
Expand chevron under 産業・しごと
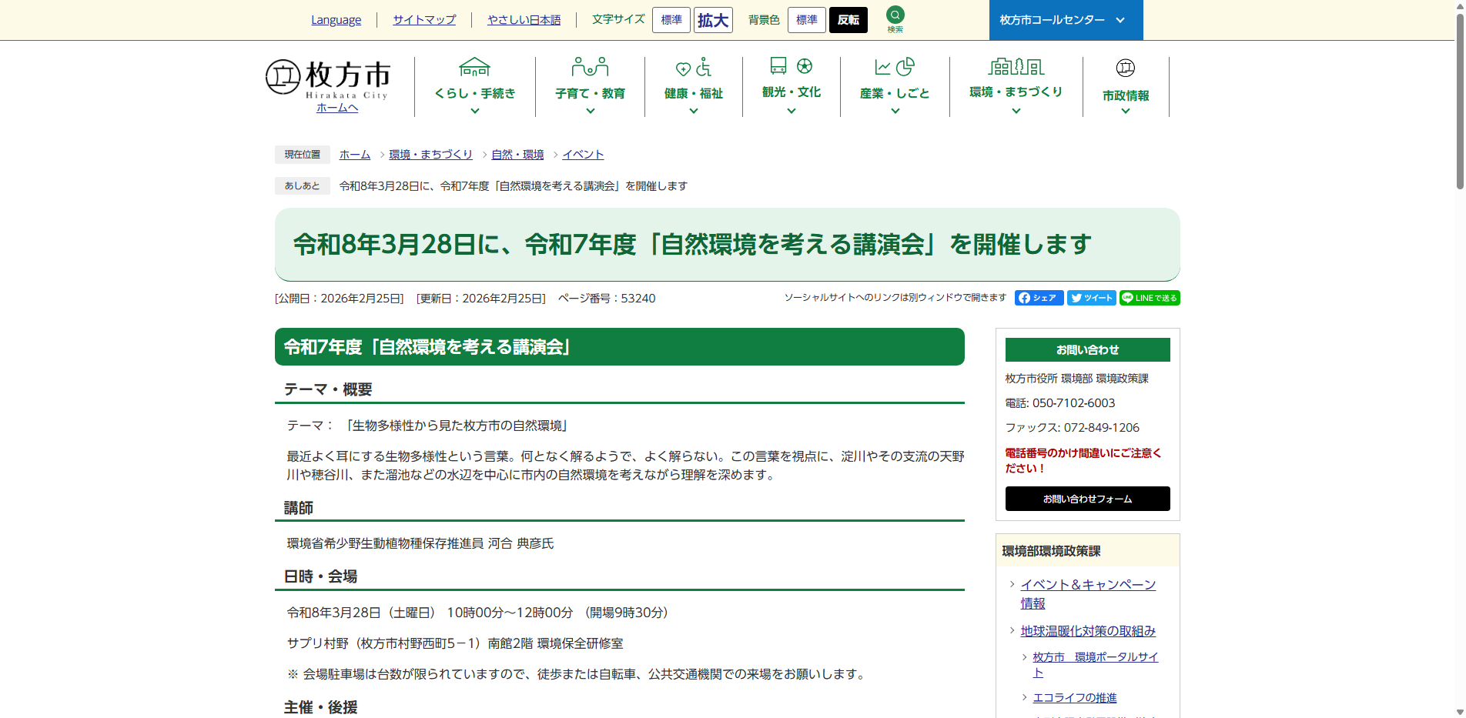(x=895, y=112)
